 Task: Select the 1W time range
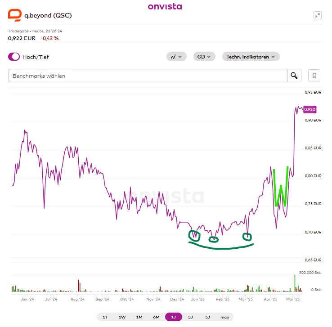122,317
